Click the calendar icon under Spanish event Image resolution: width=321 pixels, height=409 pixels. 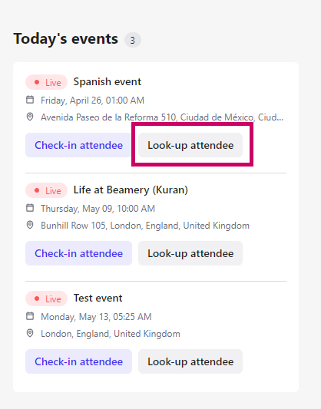(x=30, y=100)
